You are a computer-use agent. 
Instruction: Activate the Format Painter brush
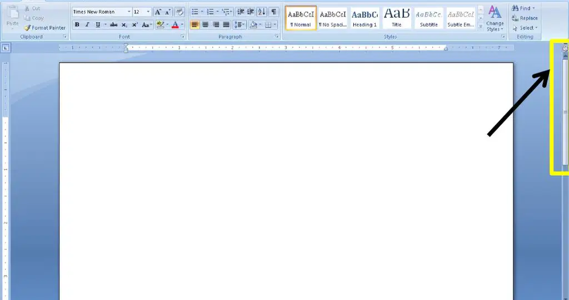[x=45, y=28]
